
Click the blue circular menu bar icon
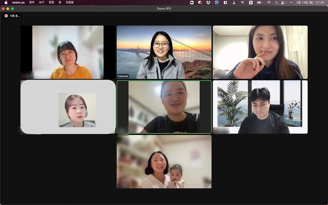[x=217, y=3]
